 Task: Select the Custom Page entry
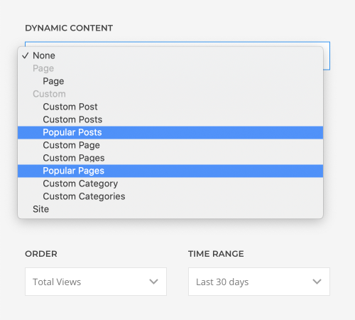coord(170,145)
